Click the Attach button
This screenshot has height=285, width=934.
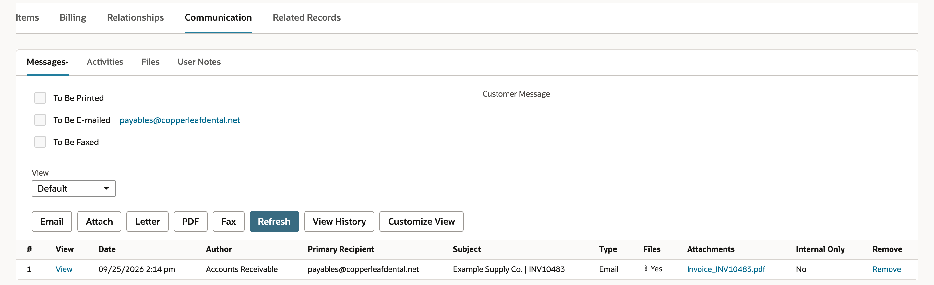pyautogui.click(x=99, y=221)
